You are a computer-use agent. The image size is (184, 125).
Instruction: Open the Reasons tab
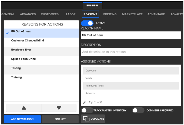coord(90,14)
